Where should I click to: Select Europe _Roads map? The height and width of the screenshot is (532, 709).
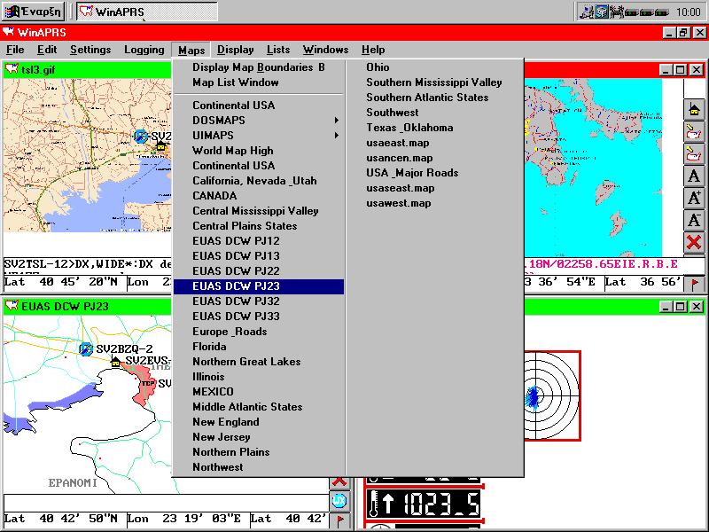(x=259, y=332)
